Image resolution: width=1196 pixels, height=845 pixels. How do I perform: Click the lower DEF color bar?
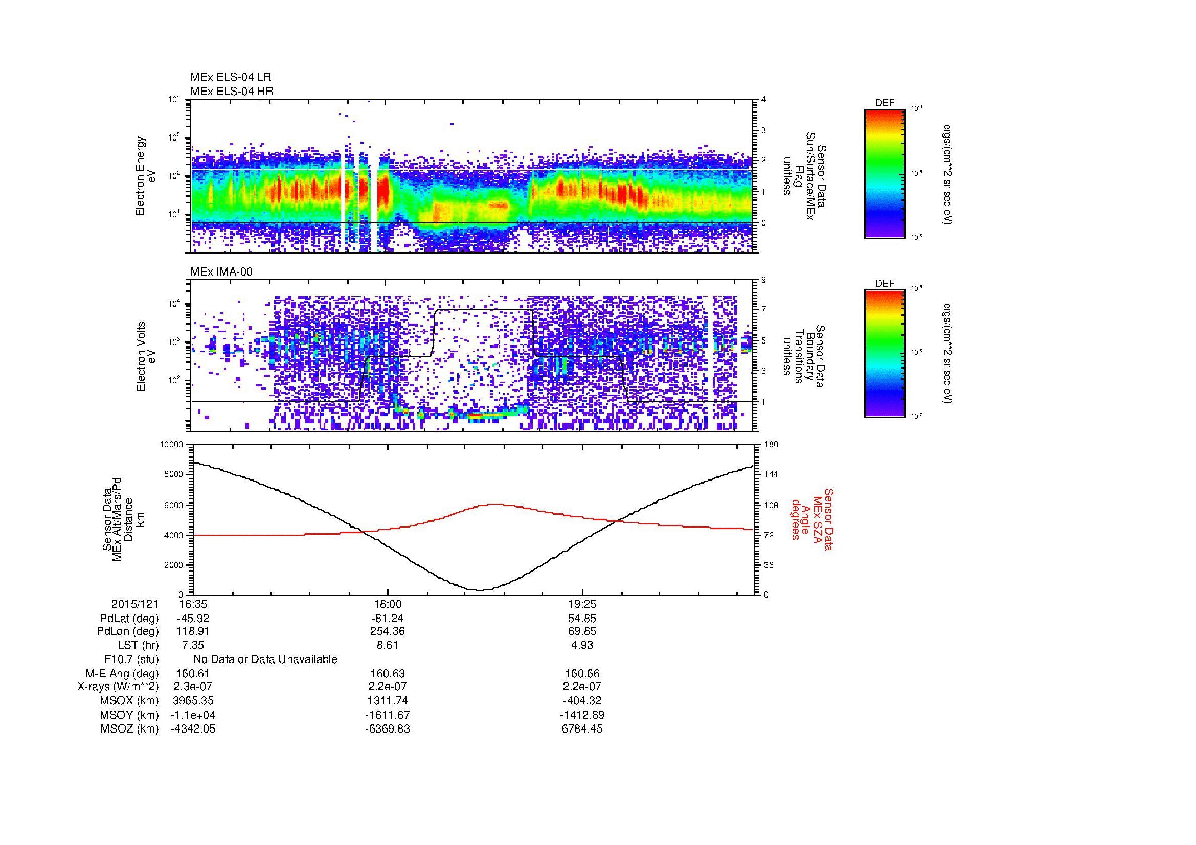point(884,354)
